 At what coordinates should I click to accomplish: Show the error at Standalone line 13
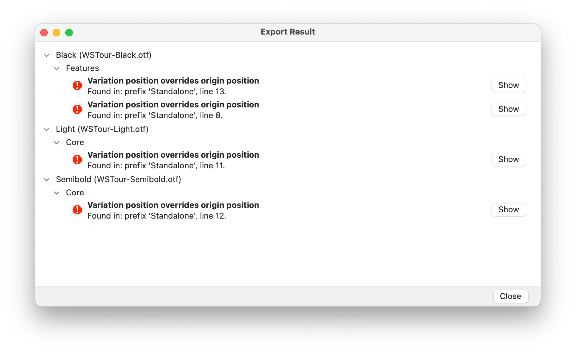[508, 85]
